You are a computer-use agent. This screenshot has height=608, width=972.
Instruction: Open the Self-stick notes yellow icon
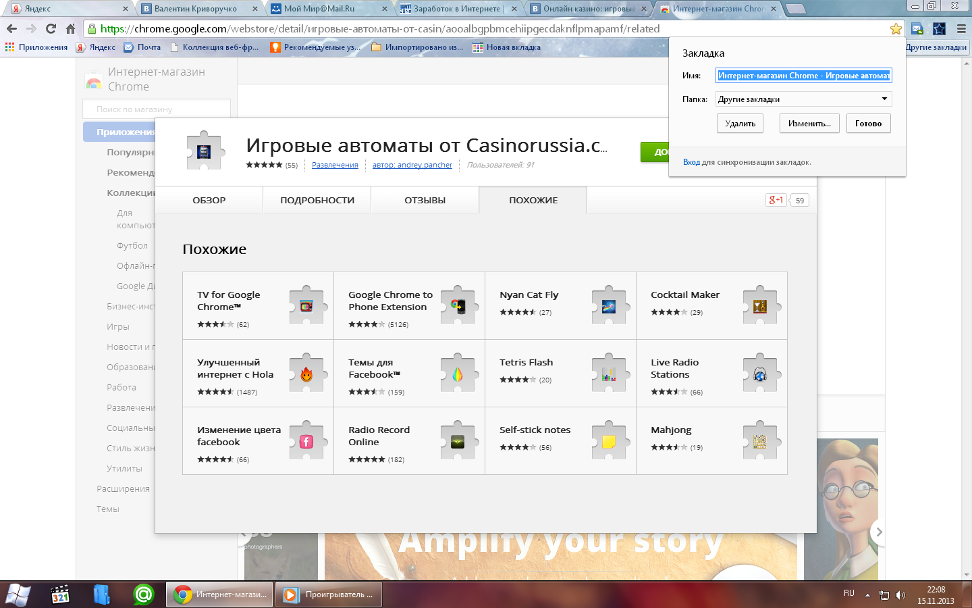610,440
